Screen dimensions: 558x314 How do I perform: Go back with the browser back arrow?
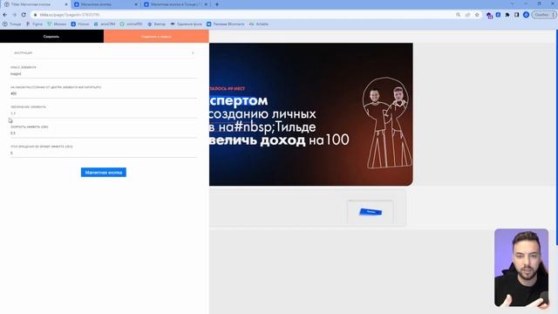point(5,15)
